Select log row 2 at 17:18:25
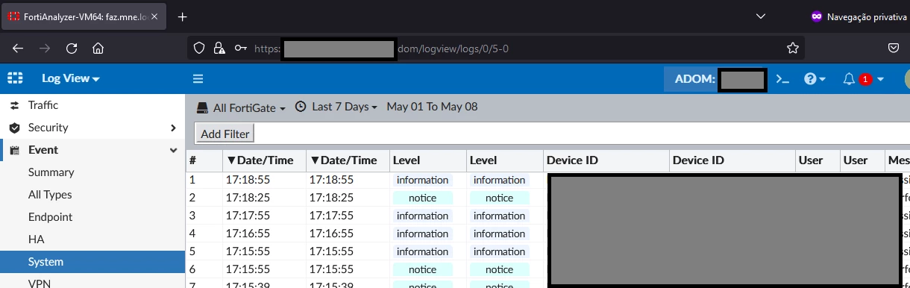The height and width of the screenshot is (288, 910). [547, 198]
